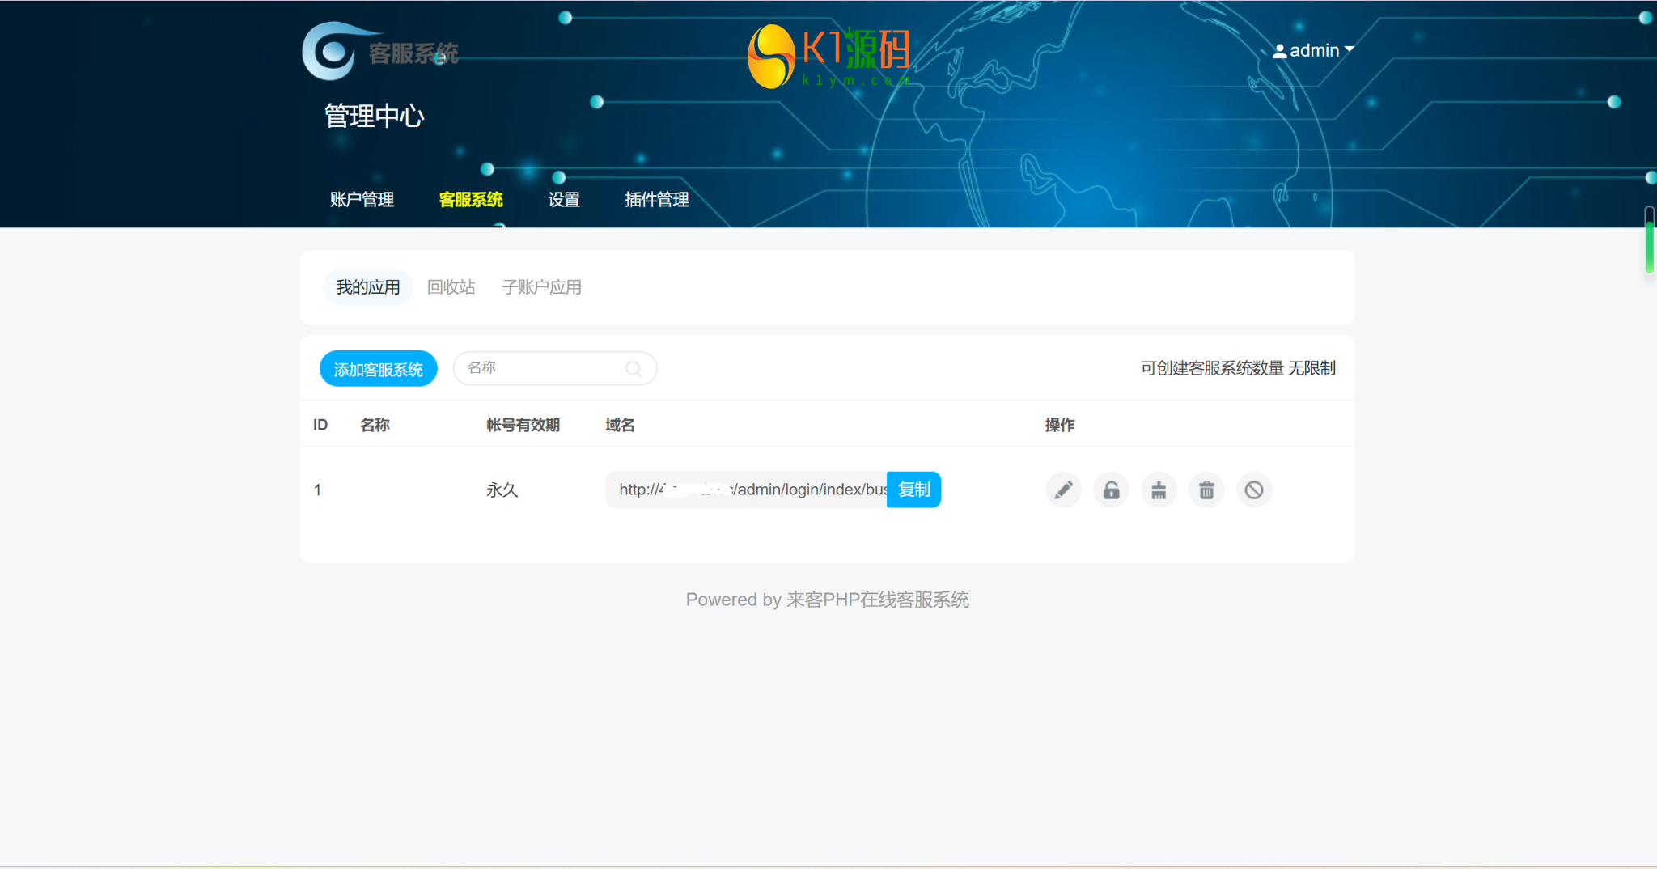Image resolution: width=1657 pixels, height=869 pixels.
Task: Switch to the 回收站 tab
Action: (451, 287)
